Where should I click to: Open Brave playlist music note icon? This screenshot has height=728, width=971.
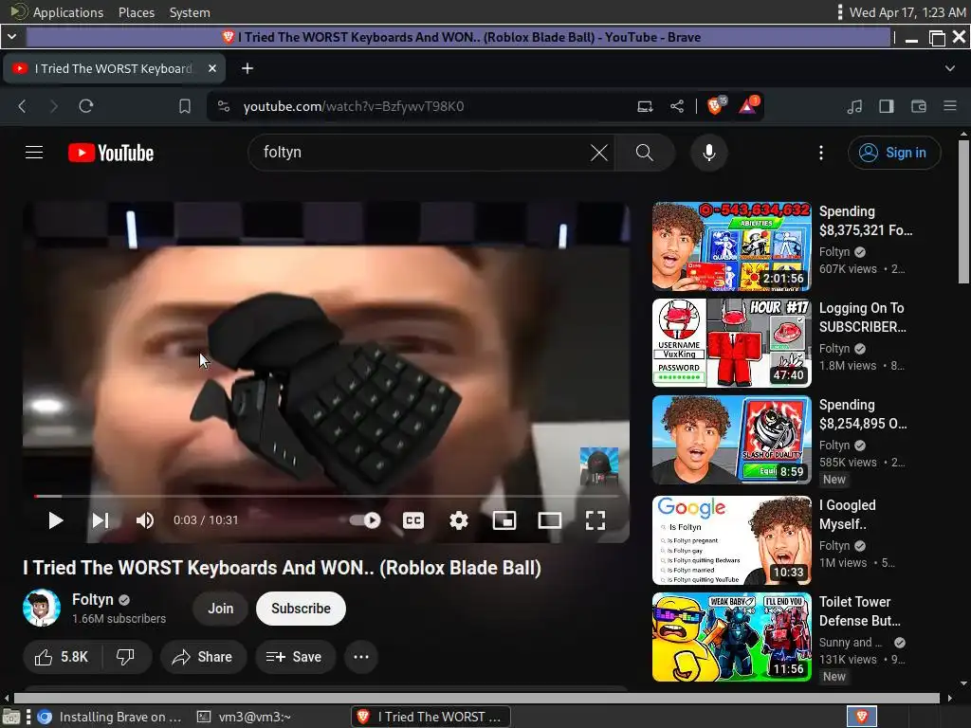[854, 106]
